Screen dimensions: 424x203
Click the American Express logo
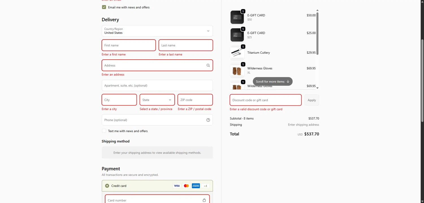click(196, 186)
